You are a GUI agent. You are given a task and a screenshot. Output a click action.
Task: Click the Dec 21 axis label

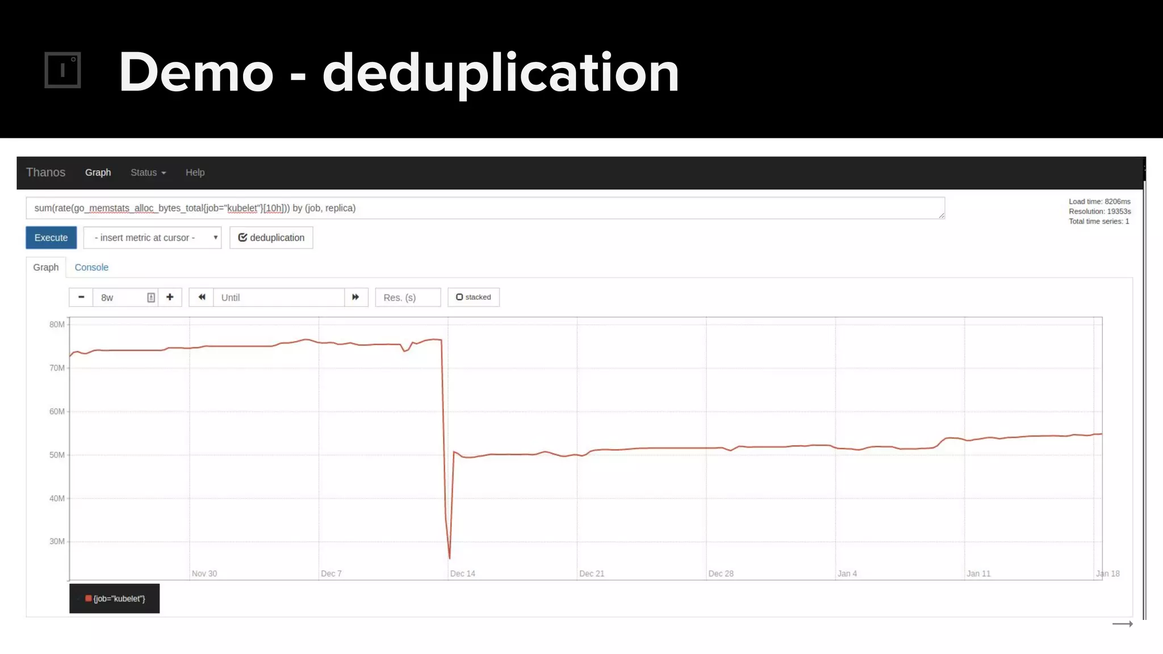[x=592, y=573]
